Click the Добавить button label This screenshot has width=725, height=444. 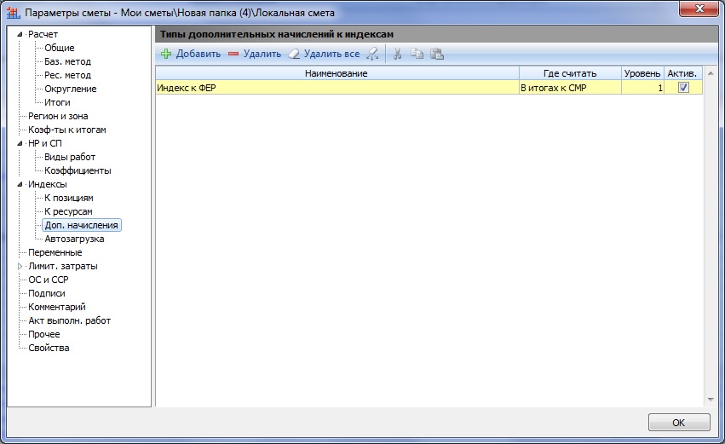click(x=199, y=54)
